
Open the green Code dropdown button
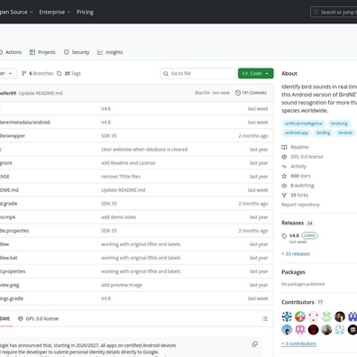click(x=256, y=73)
